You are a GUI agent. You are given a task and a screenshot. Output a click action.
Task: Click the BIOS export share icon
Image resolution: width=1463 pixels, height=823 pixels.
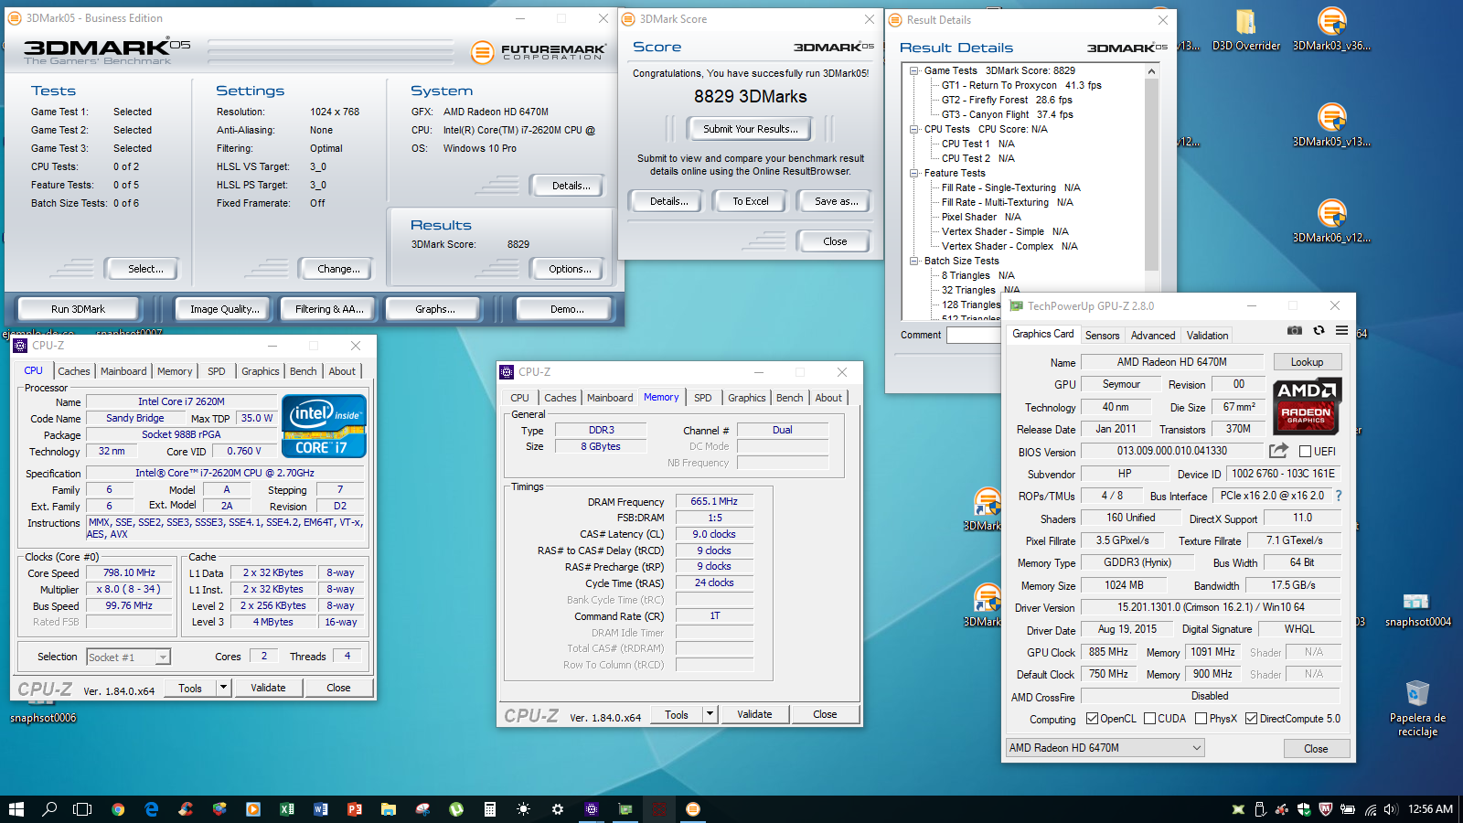pyautogui.click(x=1278, y=451)
